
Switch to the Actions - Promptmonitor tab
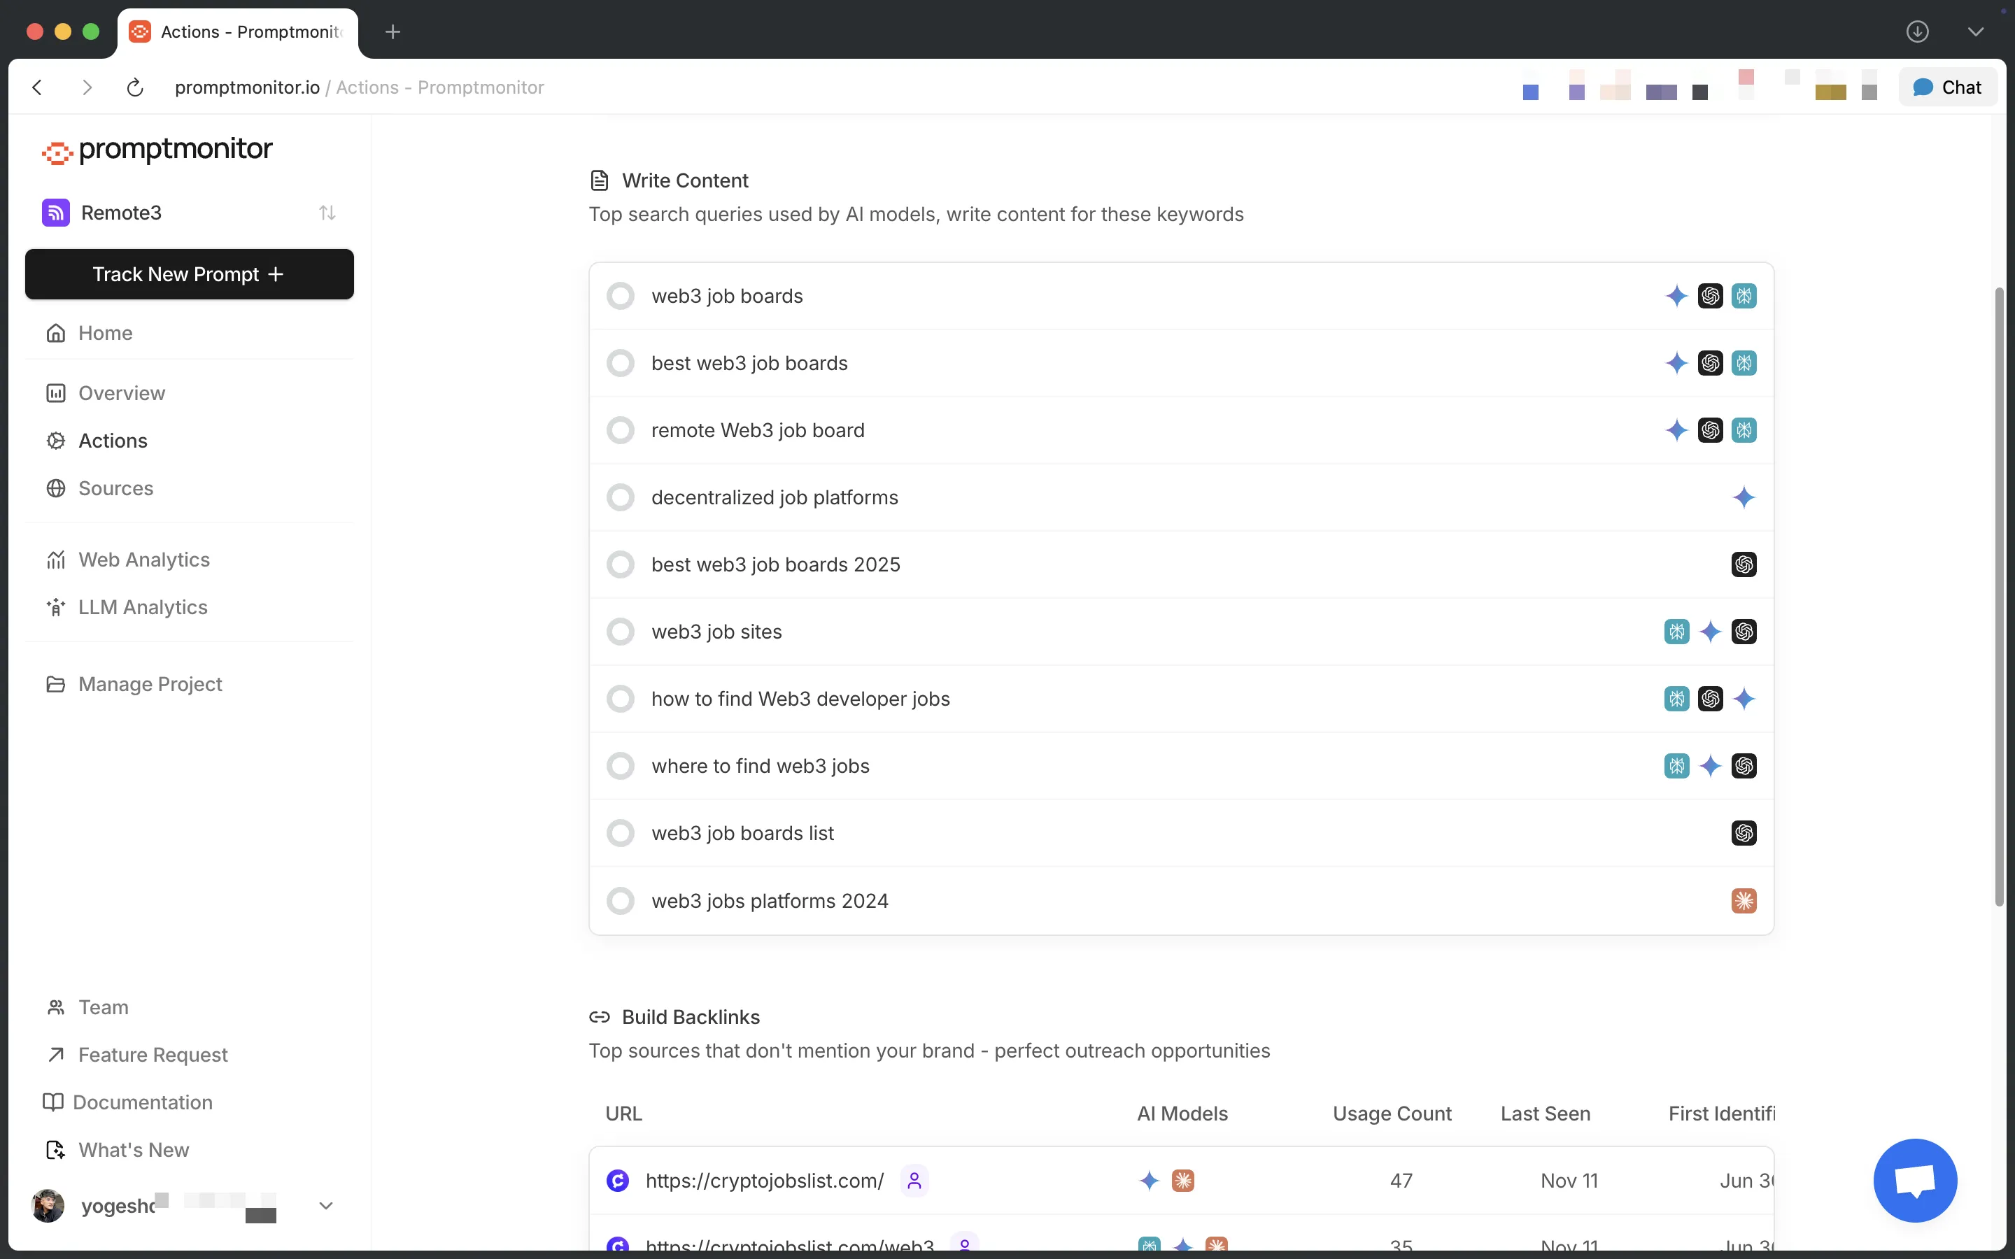237,32
